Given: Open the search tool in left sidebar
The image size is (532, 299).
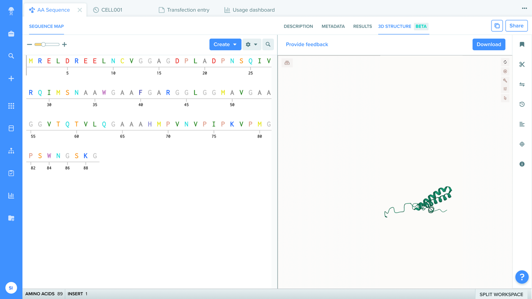Looking at the screenshot, I should pyautogui.click(x=11, y=55).
